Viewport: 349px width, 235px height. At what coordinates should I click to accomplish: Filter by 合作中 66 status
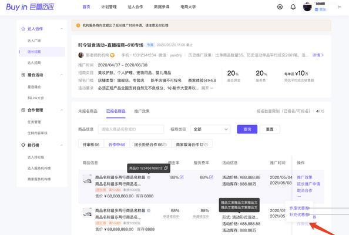[117, 145]
